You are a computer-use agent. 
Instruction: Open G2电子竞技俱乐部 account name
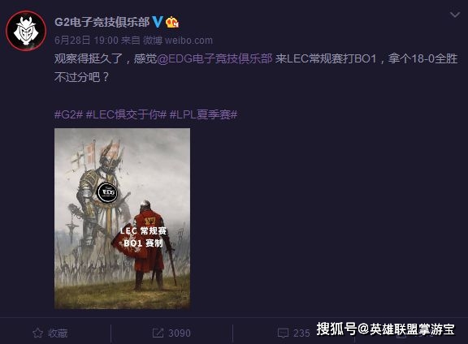102,22
